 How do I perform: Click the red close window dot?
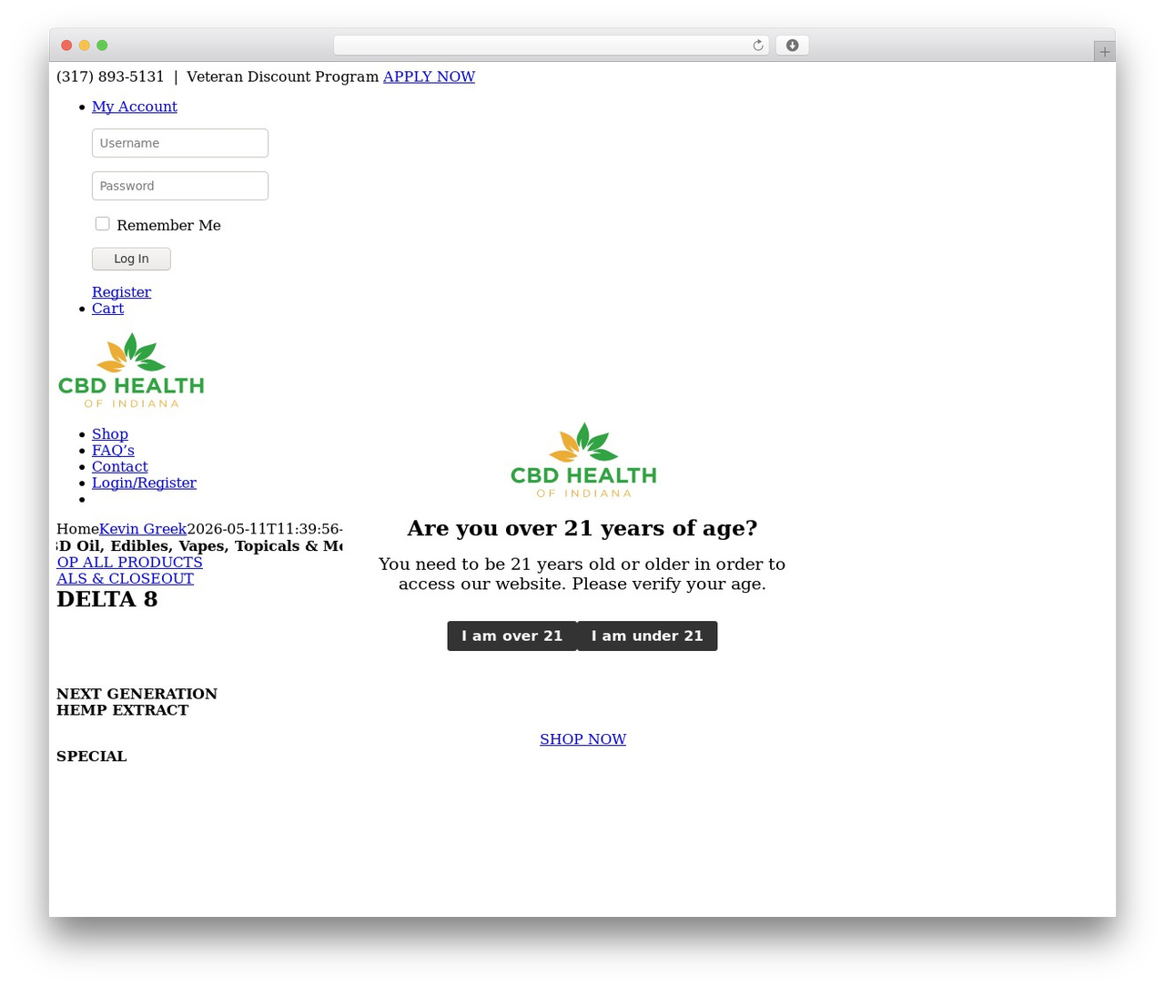[x=66, y=46]
